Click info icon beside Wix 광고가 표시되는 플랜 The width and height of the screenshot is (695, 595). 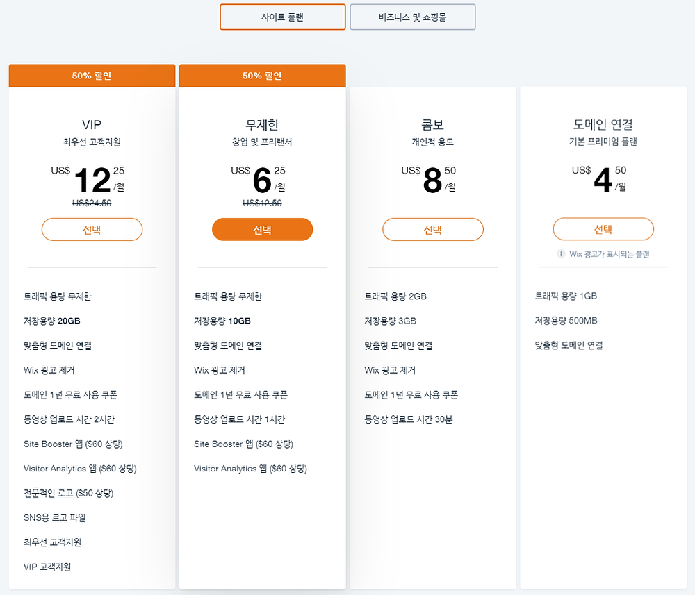click(561, 253)
